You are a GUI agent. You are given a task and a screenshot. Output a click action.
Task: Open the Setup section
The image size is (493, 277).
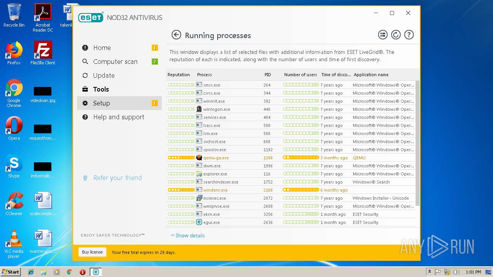[119, 103]
